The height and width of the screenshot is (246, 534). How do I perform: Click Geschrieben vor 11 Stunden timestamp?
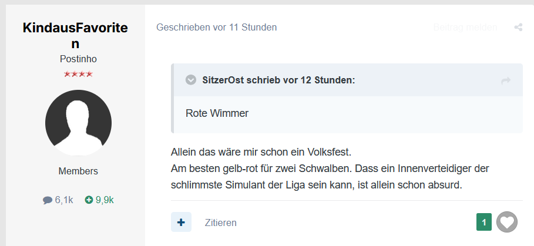click(216, 27)
